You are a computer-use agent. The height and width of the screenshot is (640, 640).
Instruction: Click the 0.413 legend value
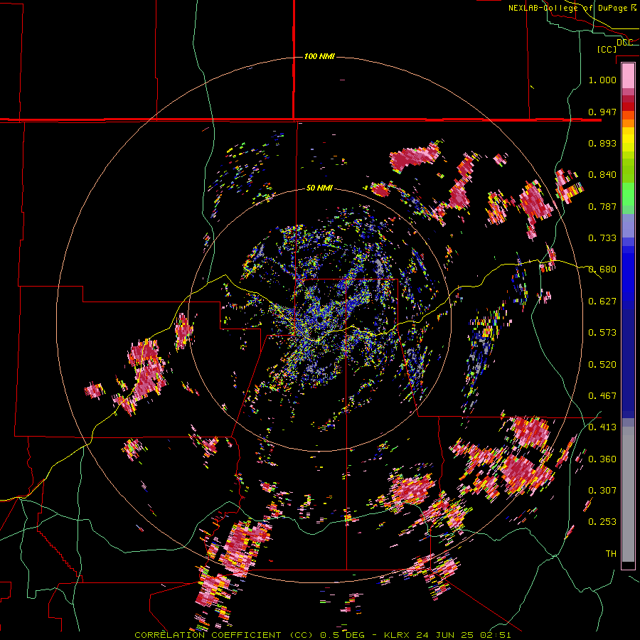coord(602,427)
